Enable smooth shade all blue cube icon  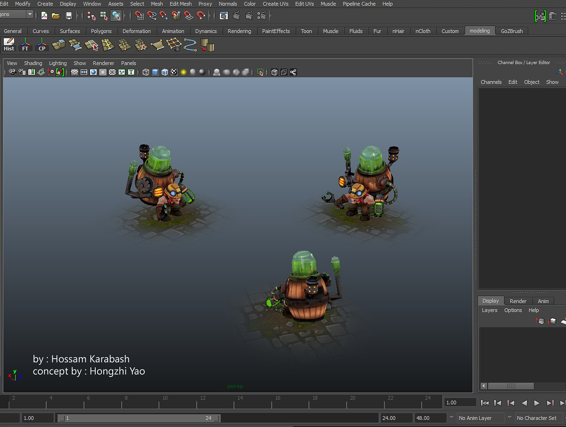(155, 72)
